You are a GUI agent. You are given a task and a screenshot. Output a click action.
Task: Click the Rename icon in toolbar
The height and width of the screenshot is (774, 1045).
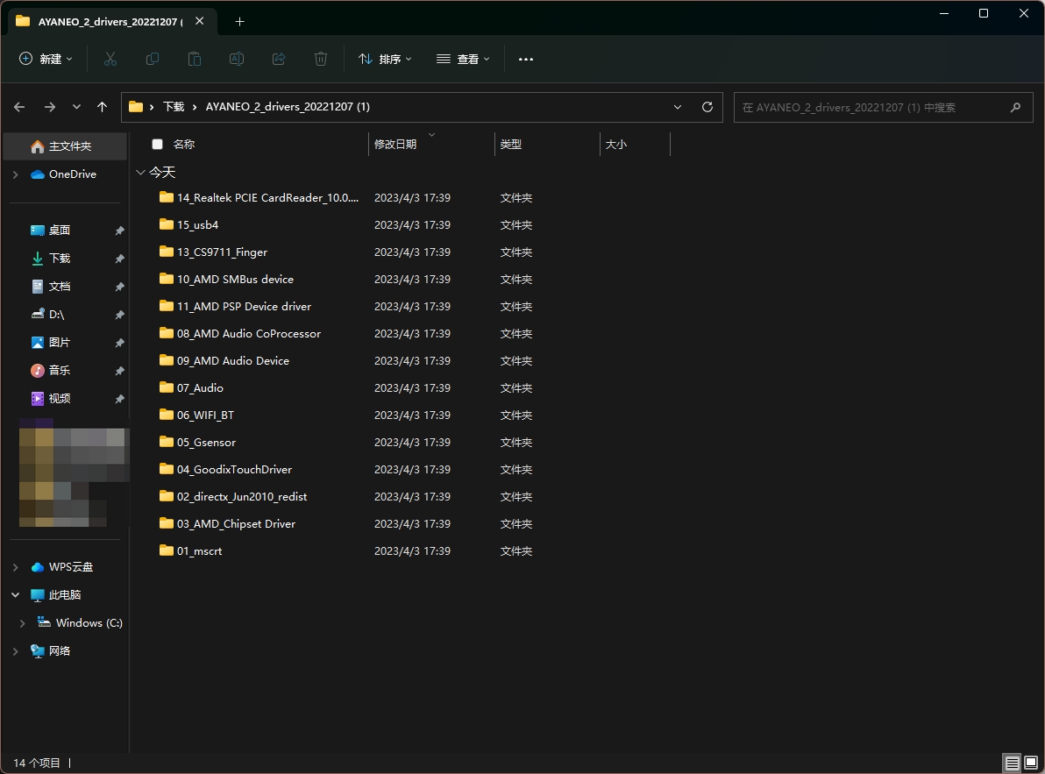point(237,59)
